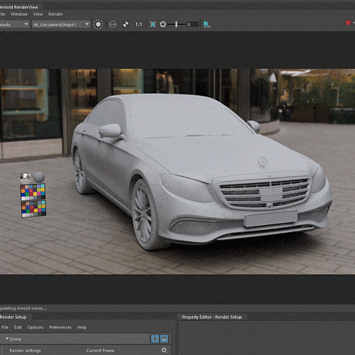Toggle the color channel circle icon
The height and width of the screenshot is (355, 355).
(x=98, y=24)
